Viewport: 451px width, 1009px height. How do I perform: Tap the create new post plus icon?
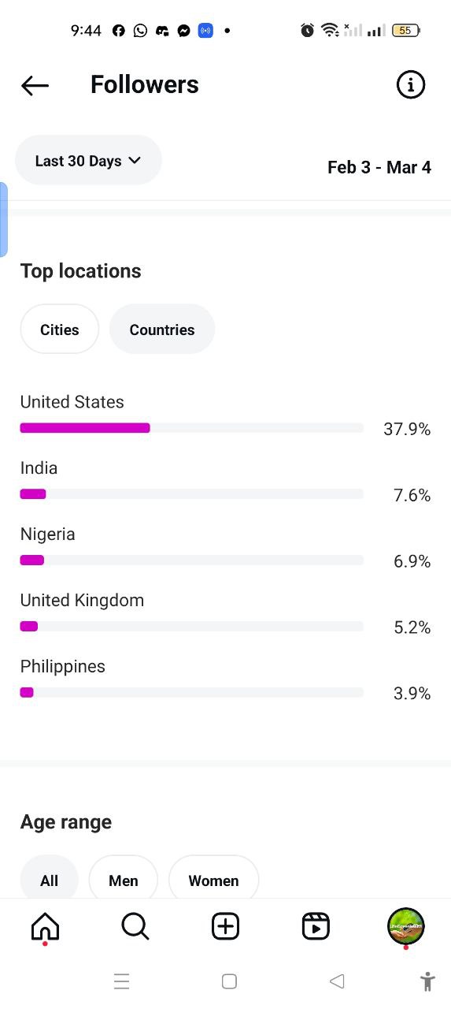tap(225, 926)
